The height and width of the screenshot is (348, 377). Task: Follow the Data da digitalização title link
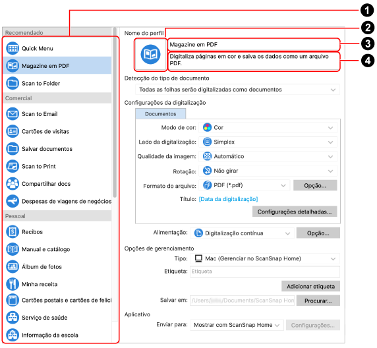[x=229, y=199]
